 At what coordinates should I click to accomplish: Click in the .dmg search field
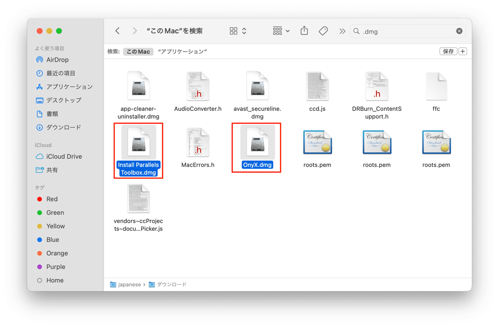click(406, 31)
